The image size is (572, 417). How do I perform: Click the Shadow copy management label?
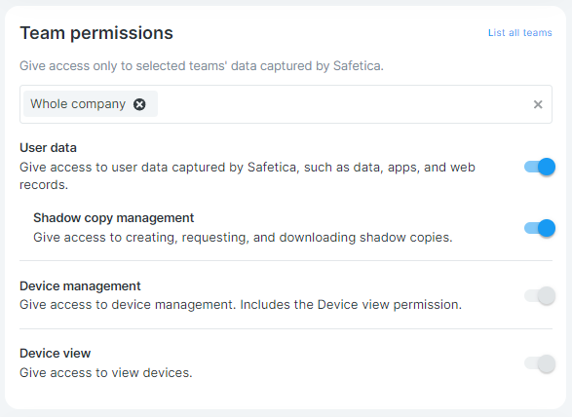click(113, 218)
